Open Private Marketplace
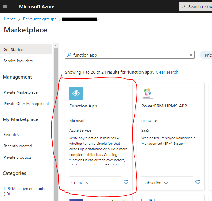212x201 pixels. click(x=20, y=92)
